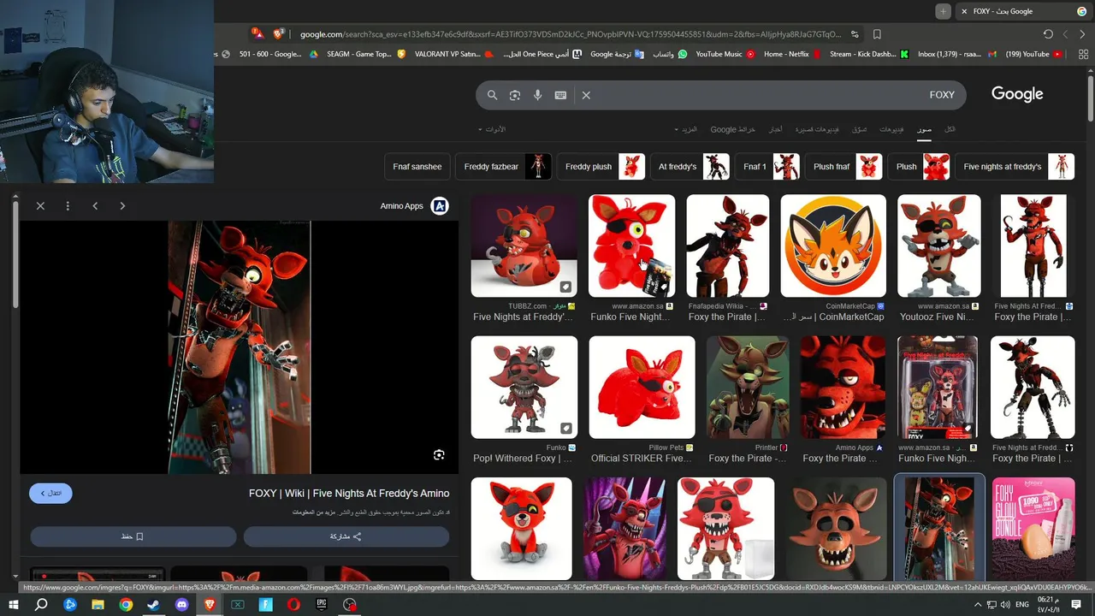The height and width of the screenshot is (616, 1095).
Task: Reload the page
Action: [x=1048, y=34]
